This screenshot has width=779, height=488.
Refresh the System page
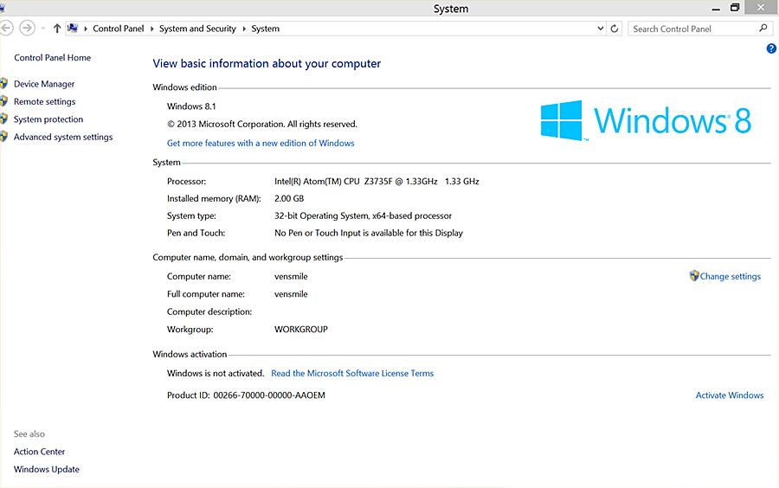[615, 29]
